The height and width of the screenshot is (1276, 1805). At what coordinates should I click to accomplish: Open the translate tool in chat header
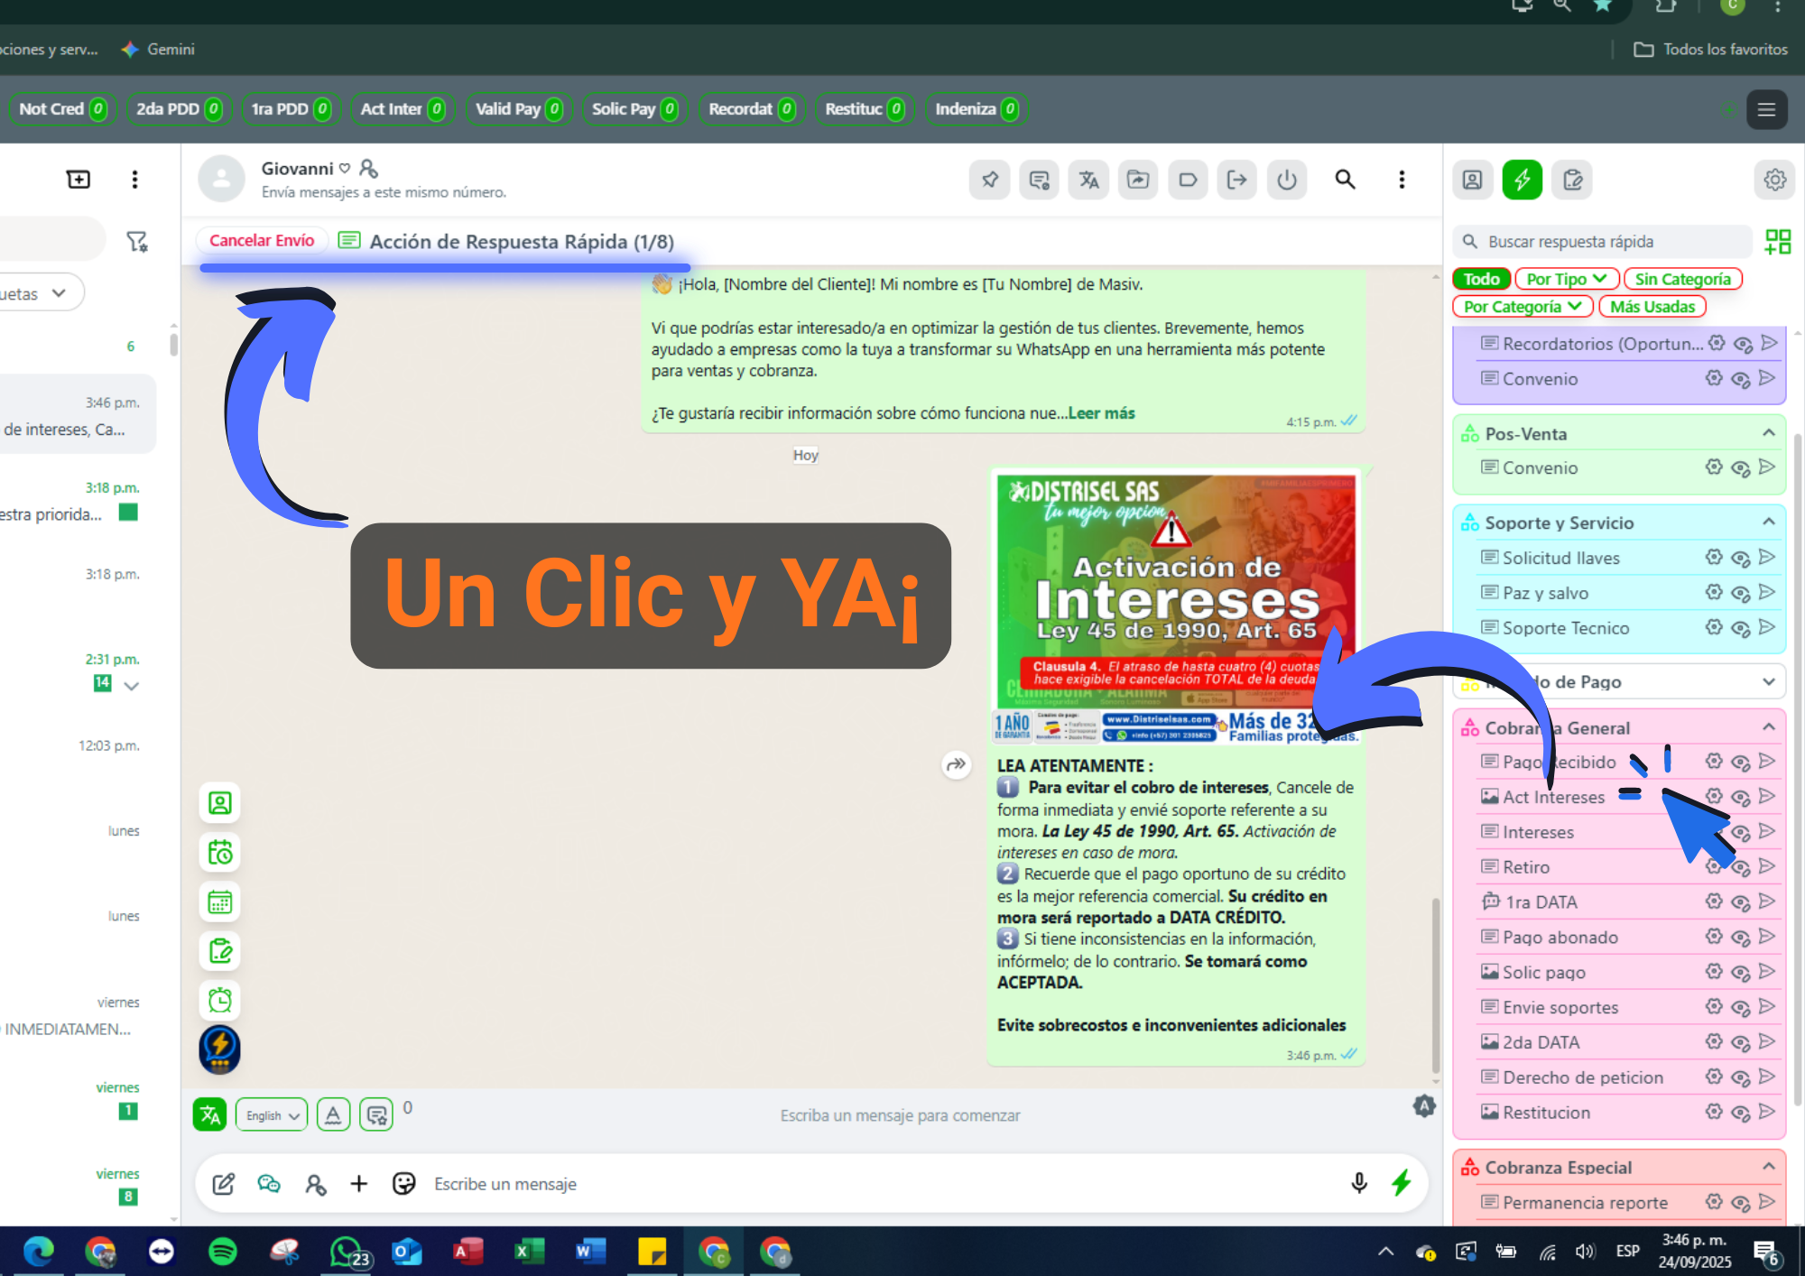pyautogui.click(x=1088, y=180)
